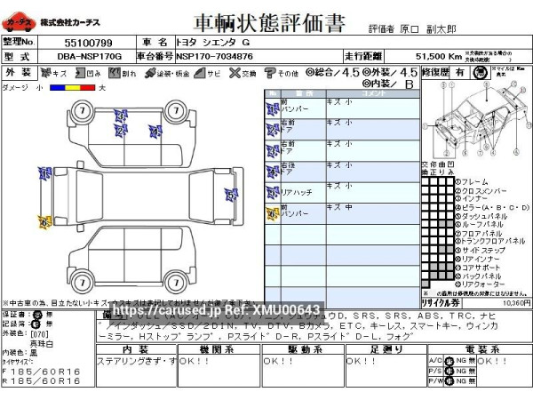Click damage marker 1 on front bumper
The width and height of the screenshot is (533, 400).
click(44, 174)
